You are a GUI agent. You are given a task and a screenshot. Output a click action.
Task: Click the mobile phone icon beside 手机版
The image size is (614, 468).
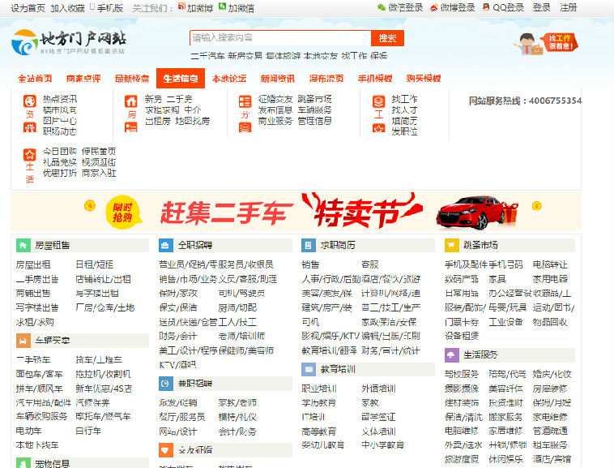(92, 6)
